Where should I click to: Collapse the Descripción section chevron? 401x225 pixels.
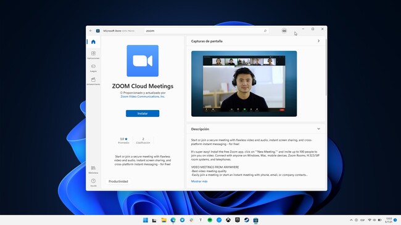point(318,128)
